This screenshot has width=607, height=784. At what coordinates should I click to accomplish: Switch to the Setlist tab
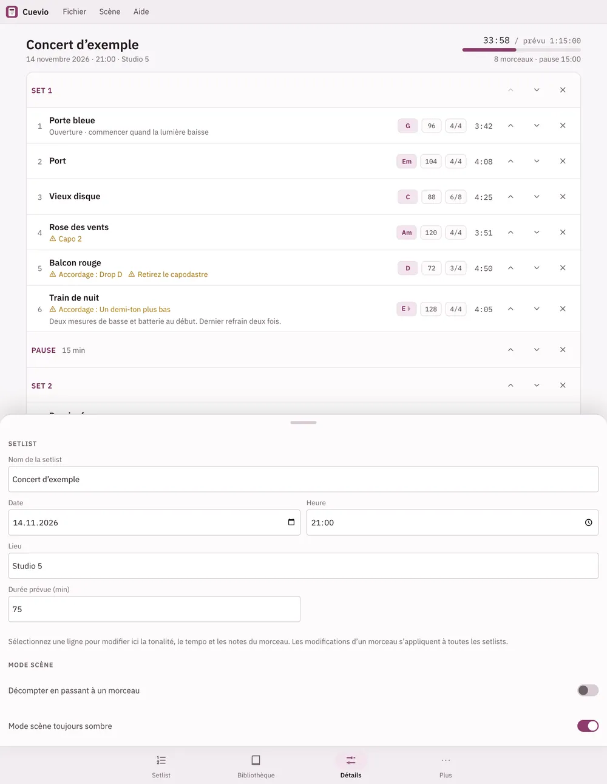[161, 766]
